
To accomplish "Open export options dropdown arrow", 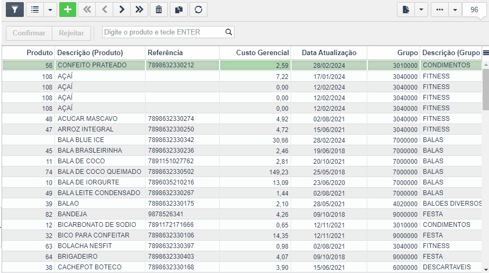I will click(421, 10).
